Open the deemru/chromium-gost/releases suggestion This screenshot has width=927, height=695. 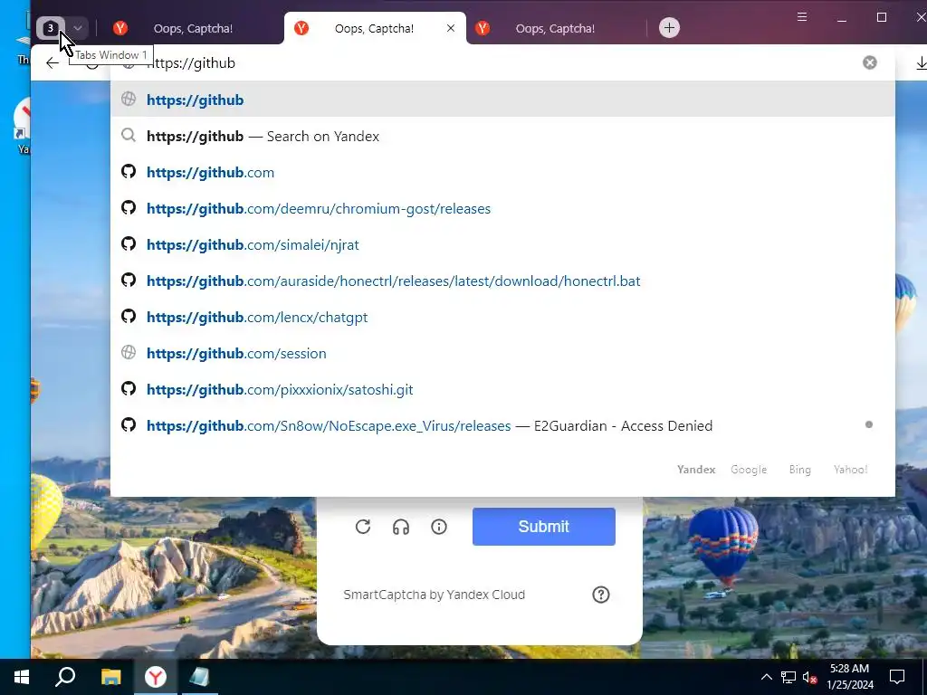502,209
